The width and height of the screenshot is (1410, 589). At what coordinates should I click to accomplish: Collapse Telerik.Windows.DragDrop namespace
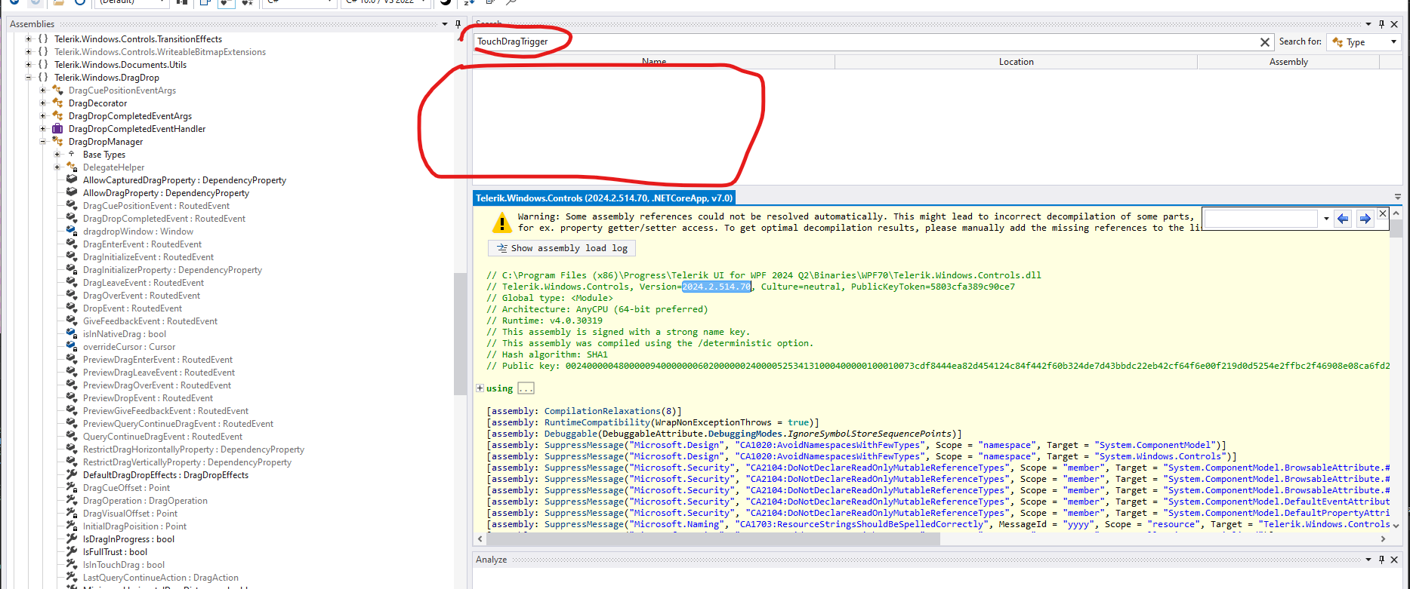pyautogui.click(x=29, y=78)
